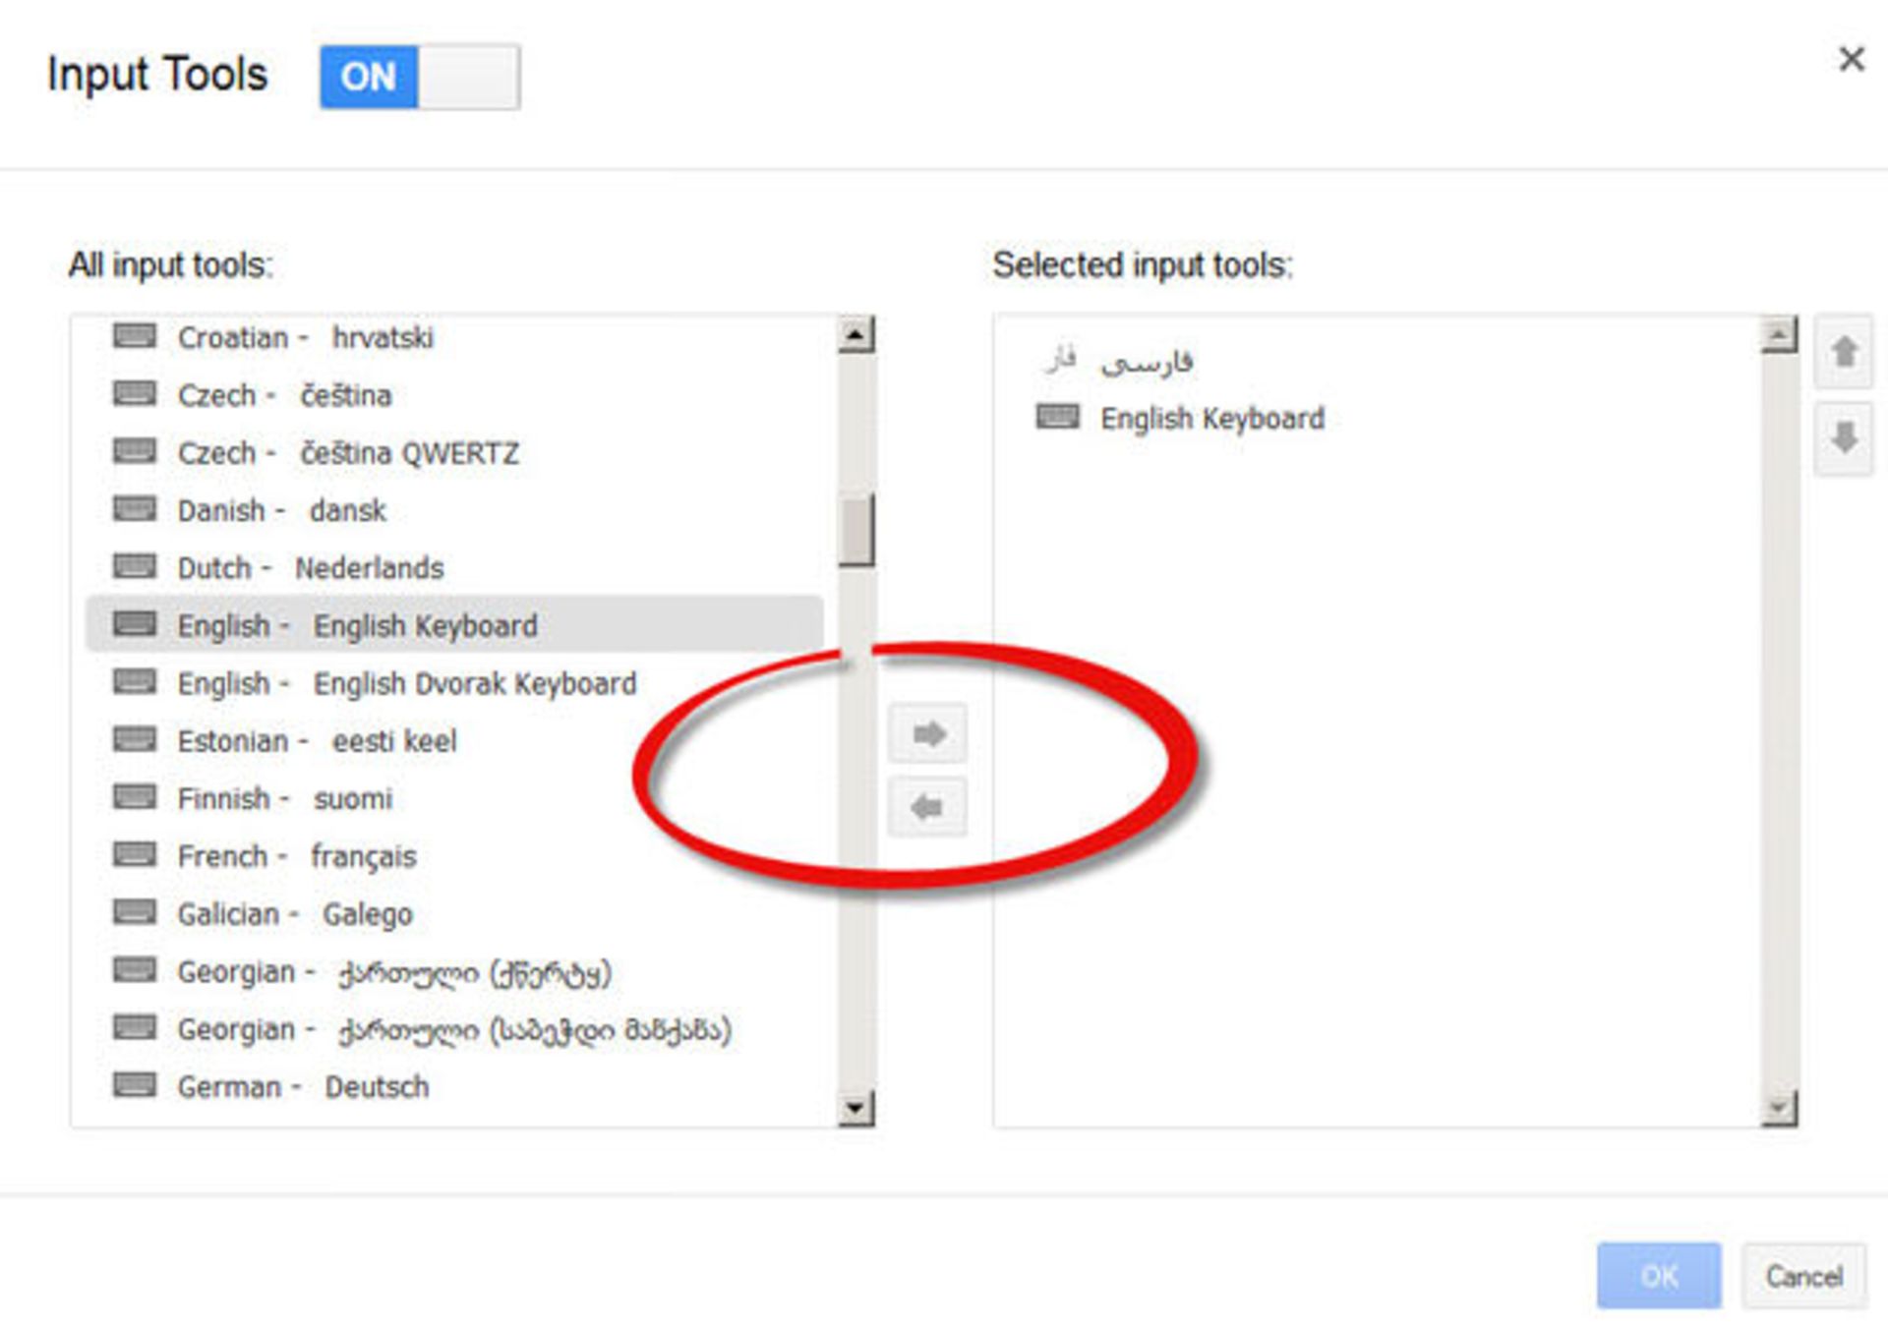Click the keyboard icon next to Croatian
1888x1330 pixels.
[x=136, y=337]
